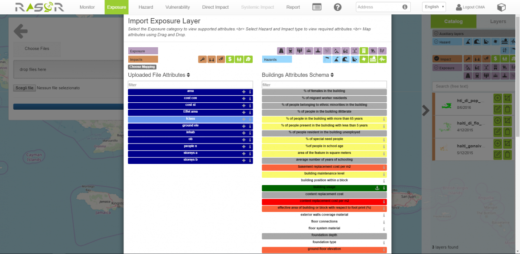The height and width of the screenshot is (254, 520).
Task: Add the hti_di_pop layer with plus icon
Action: [497, 98]
